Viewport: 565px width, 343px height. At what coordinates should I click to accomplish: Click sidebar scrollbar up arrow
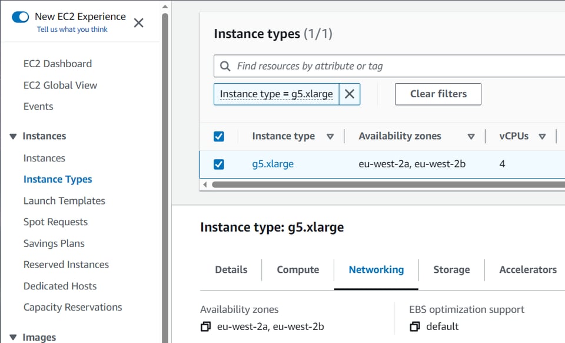[165, 6]
